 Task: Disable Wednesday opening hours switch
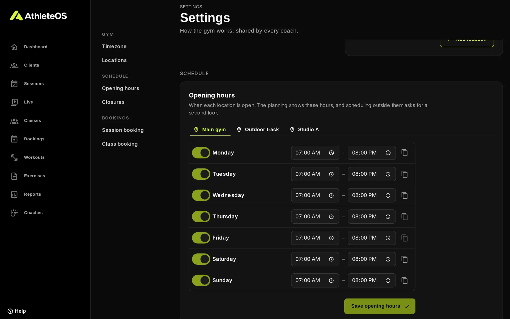pos(201,195)
